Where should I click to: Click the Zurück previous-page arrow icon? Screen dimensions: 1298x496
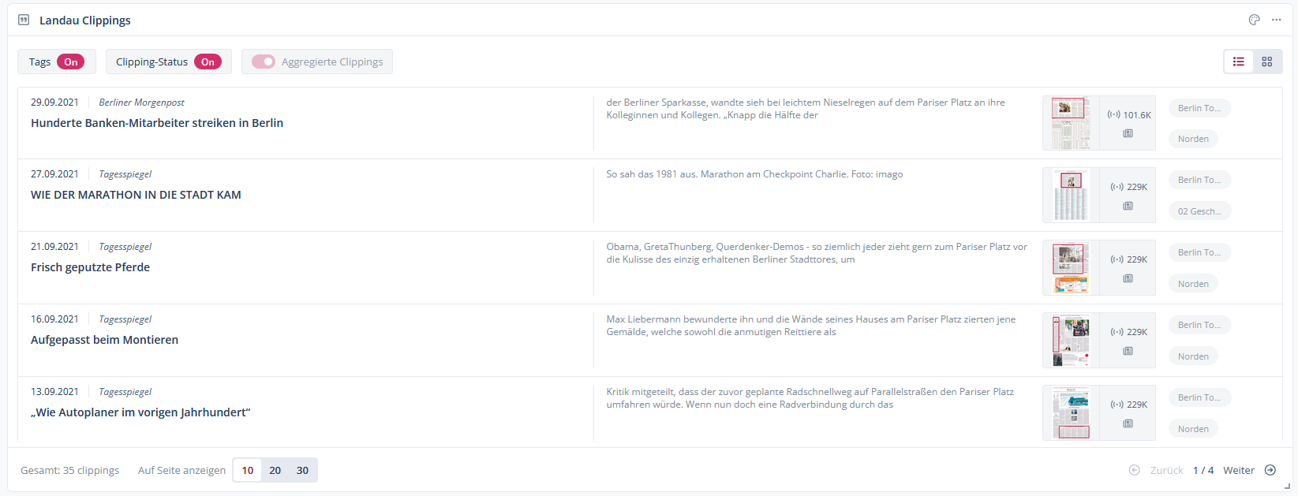(x=1135, y=470)
